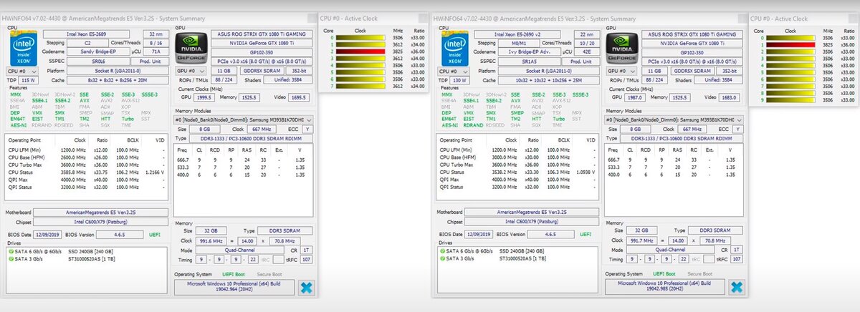Click the 32 nm process value
The width and height of the screenshot is (860, 312).
(x=156, y=34)
